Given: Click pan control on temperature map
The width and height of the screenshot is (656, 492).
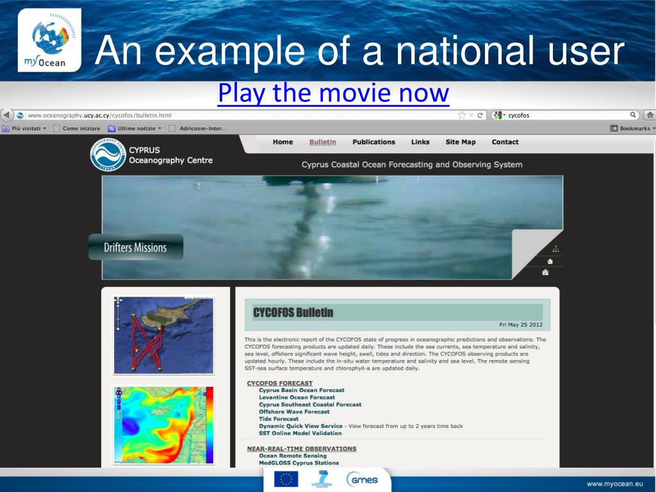Looking at the screenshot, I should click(x=119, y=393).
